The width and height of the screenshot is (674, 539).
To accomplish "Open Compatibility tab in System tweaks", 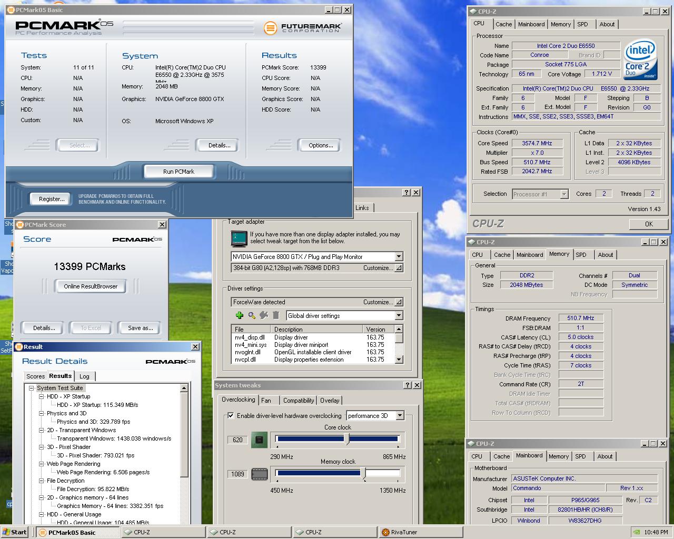I will tap(299, 401).
